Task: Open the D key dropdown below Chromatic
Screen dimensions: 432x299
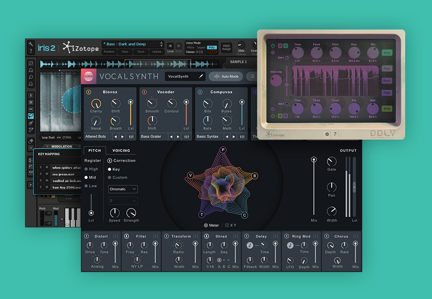Action: (123, 201)
